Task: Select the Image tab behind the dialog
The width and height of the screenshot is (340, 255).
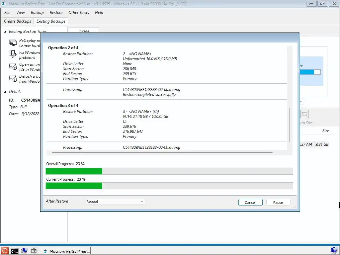Action: (84, 30)
